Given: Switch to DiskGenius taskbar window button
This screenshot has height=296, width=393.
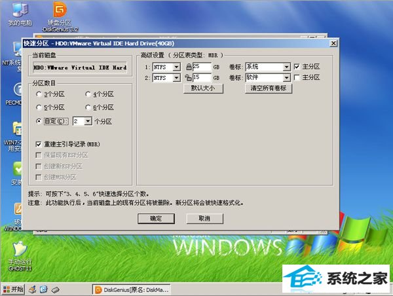Looking at the screenshot, I should 132,289.
